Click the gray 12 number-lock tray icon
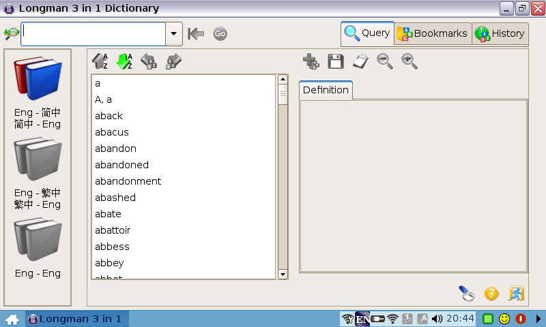The height and width of the screenshot is (327, 546). (x=407, y=319)
